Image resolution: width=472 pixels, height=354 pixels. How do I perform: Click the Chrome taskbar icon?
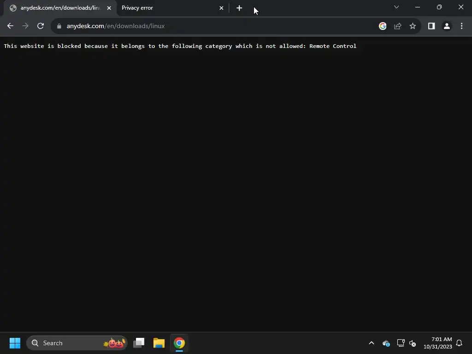point(179,343)
